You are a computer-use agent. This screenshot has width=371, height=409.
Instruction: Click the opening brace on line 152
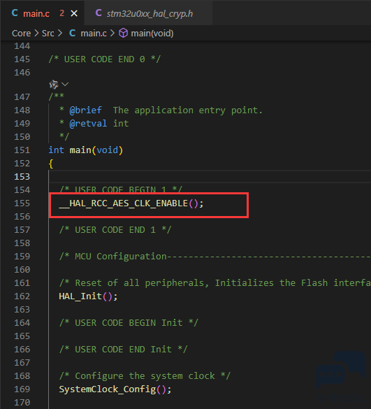coord(51,164)
